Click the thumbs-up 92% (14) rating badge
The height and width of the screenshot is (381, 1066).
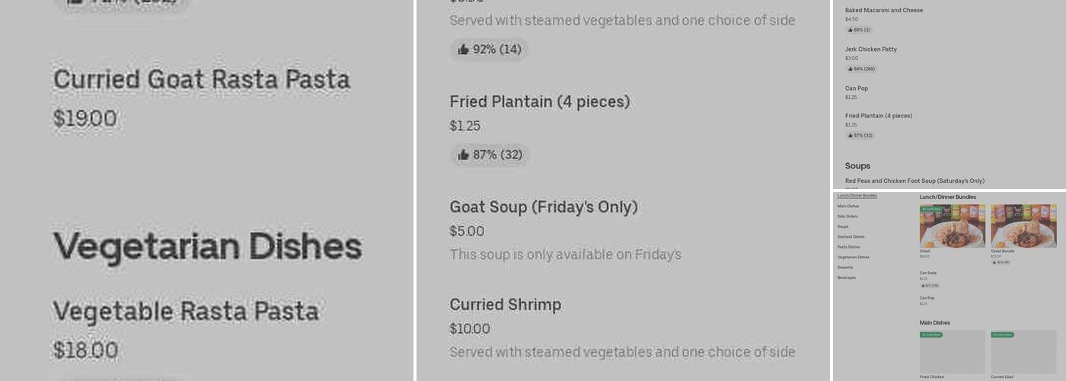click(489, 50)
